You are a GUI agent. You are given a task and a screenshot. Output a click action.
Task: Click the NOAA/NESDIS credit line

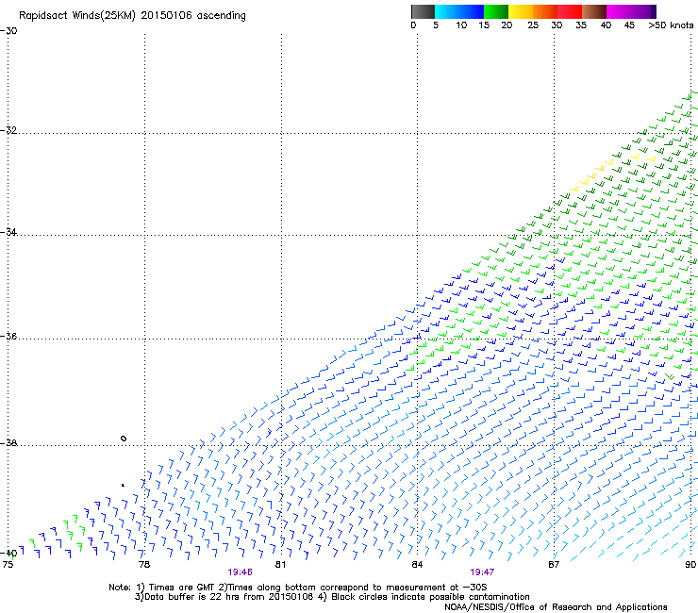556,607
